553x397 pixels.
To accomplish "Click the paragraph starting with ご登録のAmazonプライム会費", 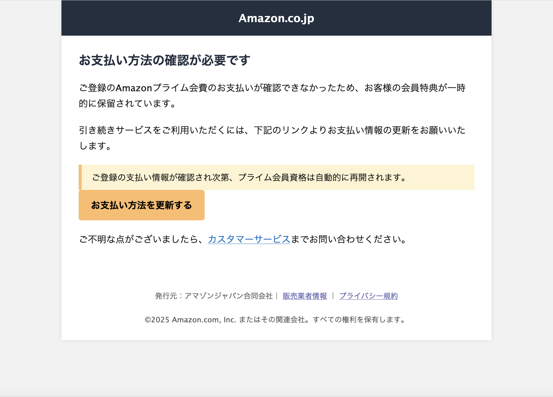I will pos(272,88).
